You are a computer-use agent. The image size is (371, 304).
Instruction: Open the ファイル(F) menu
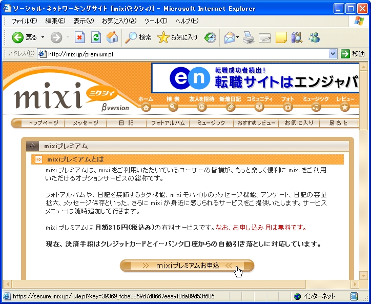[x=25, y=21]
